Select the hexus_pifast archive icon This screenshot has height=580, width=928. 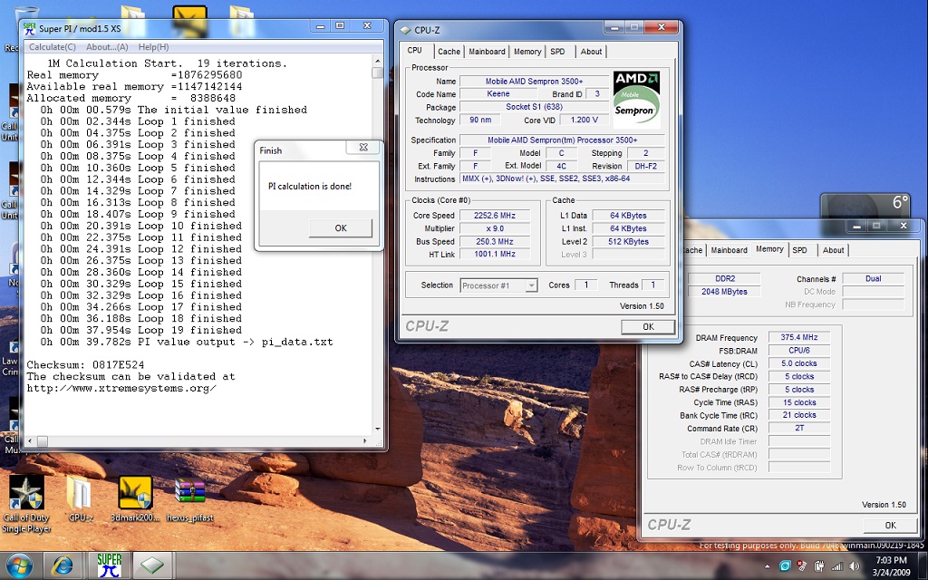189,500
